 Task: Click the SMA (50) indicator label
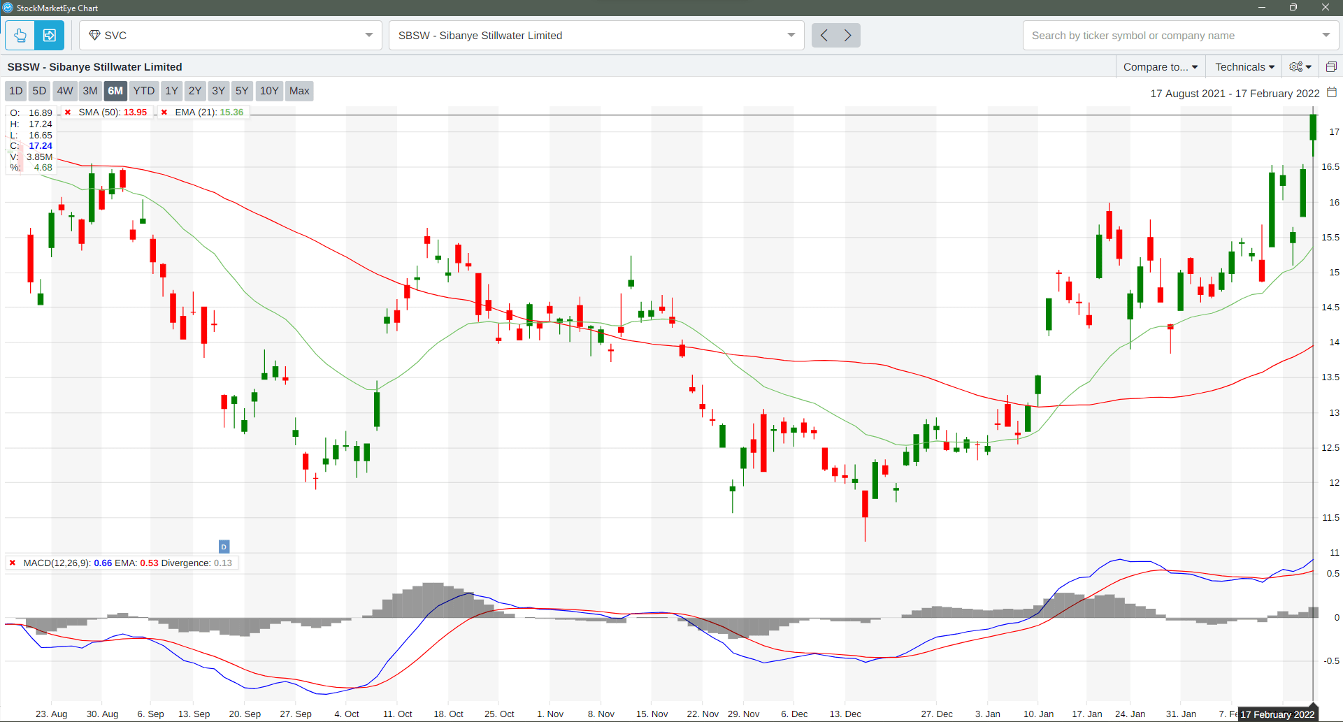[x=113, y=112]
